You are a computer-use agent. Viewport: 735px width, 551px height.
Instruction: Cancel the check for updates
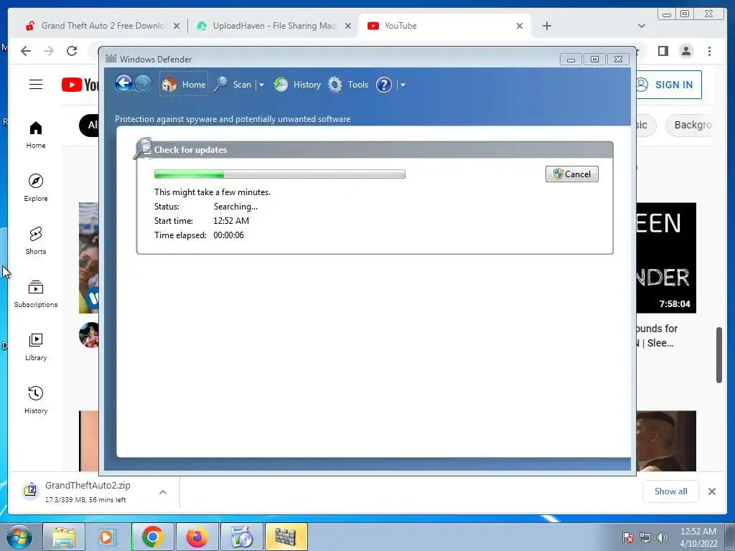pos(572,174)
